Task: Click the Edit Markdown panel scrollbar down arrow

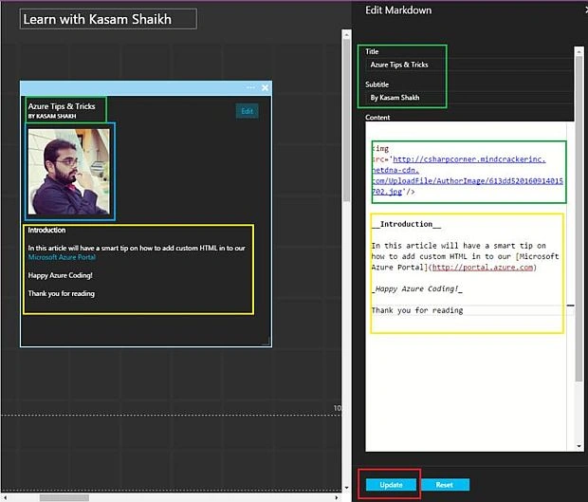Action: 579,446
